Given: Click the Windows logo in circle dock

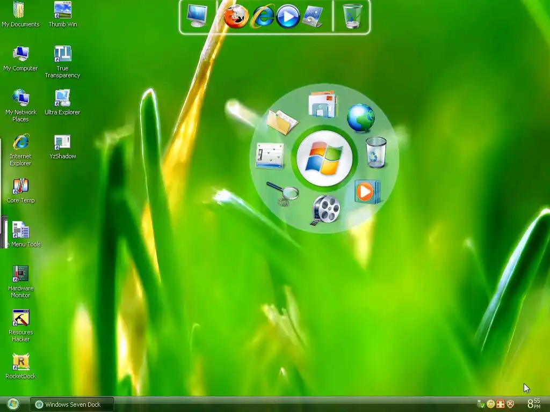Looking at the screenshot, I should 324,158.
